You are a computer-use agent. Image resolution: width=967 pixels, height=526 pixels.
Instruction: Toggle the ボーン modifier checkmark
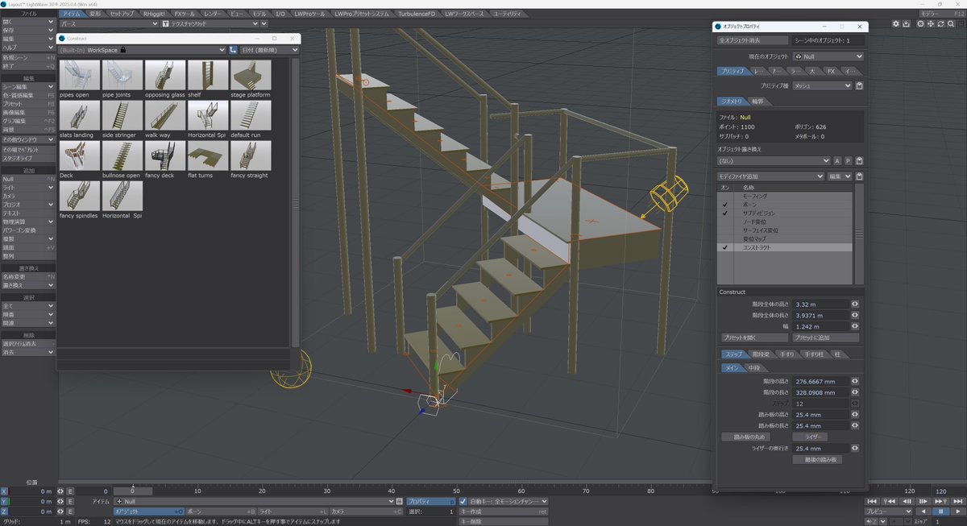click(x=724, y=205)
